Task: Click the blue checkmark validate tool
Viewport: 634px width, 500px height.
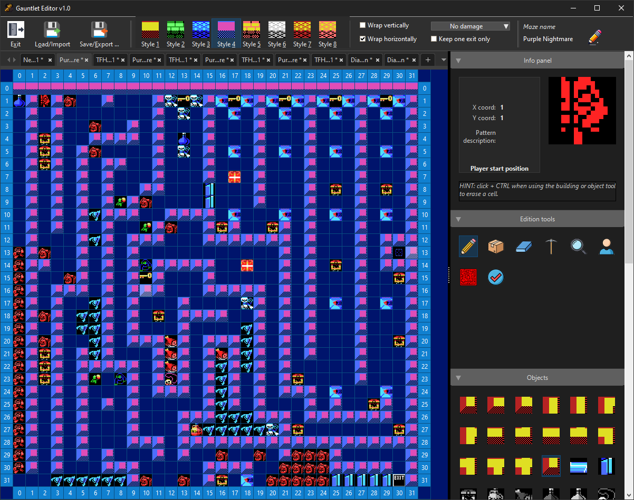Action: click(496, 277)
